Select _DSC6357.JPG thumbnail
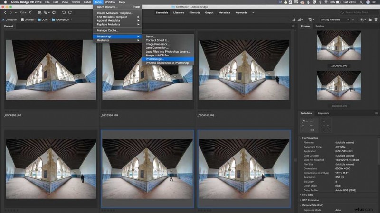The width and height of the screenshot is (380, 213). tap(244, 70)
